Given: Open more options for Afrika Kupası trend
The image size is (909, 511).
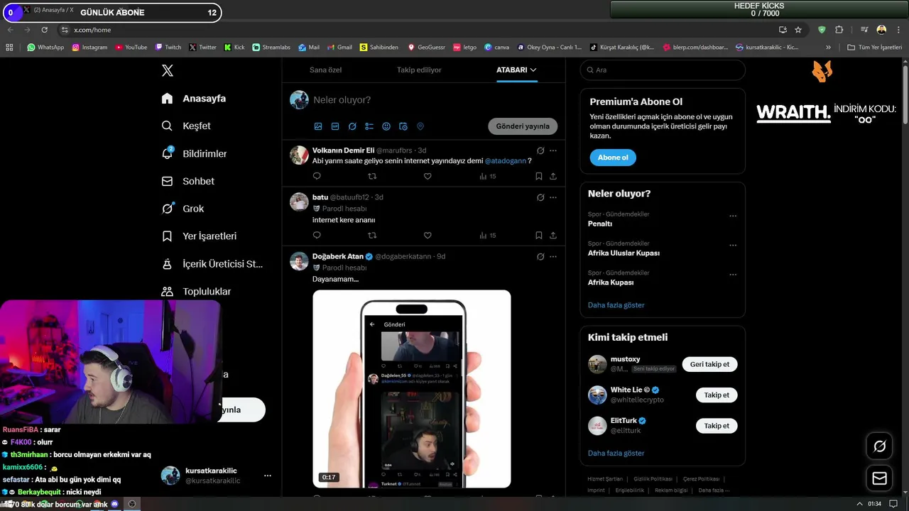Looking at the screenshot, I should tap(733, 275).
